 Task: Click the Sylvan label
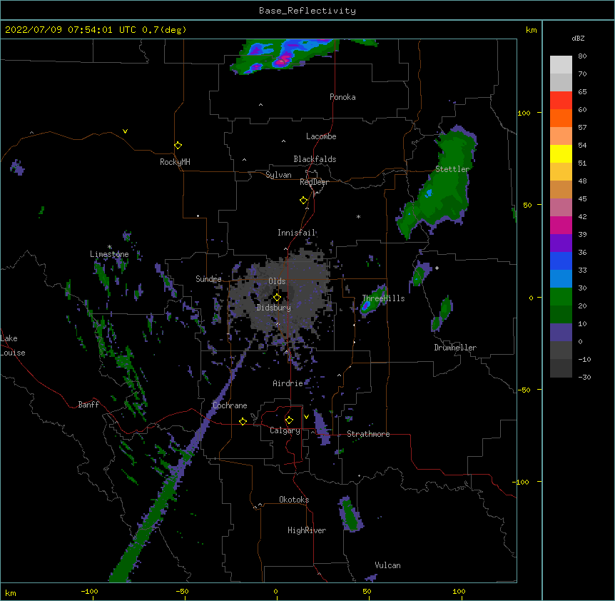pyautogui.click(x=278, y=175)
